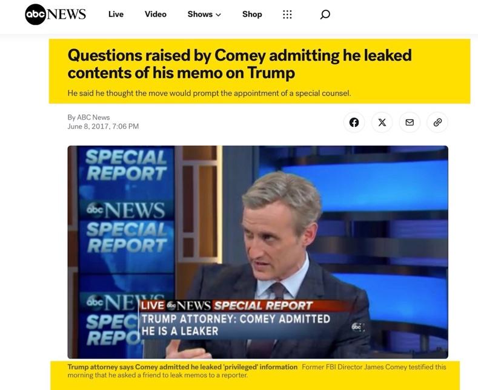Share article on X
The image size is (478, 390).
382,122
